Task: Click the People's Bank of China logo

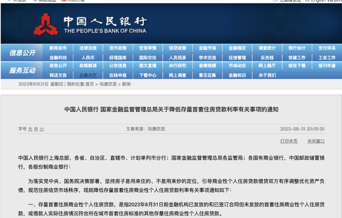Action: point(46,25)
